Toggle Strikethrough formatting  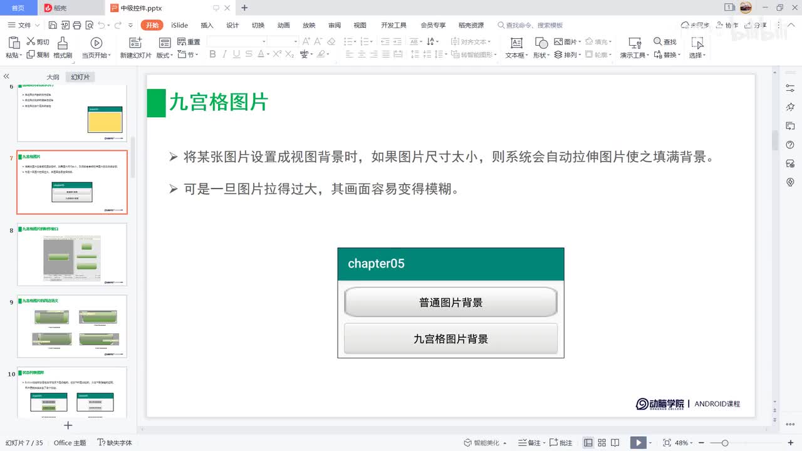pyautogui.click(x=249, y=54)
